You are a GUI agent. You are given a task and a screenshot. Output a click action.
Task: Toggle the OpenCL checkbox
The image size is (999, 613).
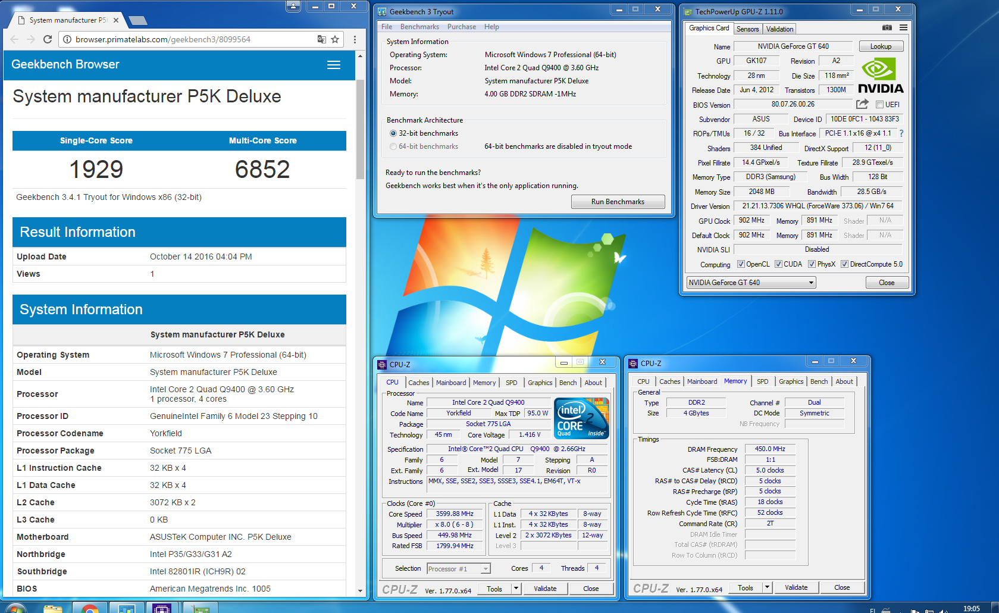(x=741, y=264)
